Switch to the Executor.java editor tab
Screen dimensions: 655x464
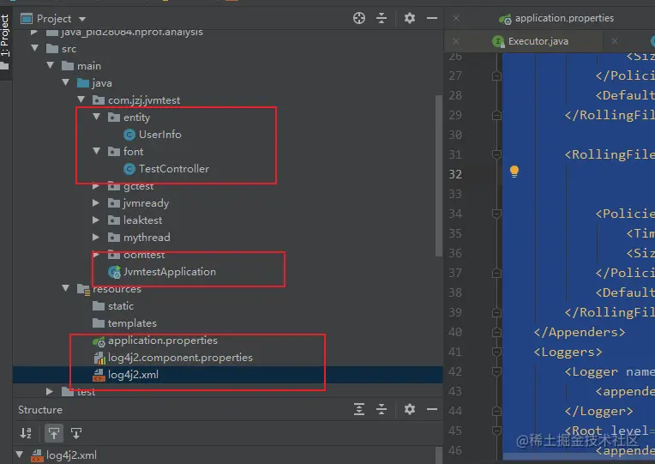[538, 41]
